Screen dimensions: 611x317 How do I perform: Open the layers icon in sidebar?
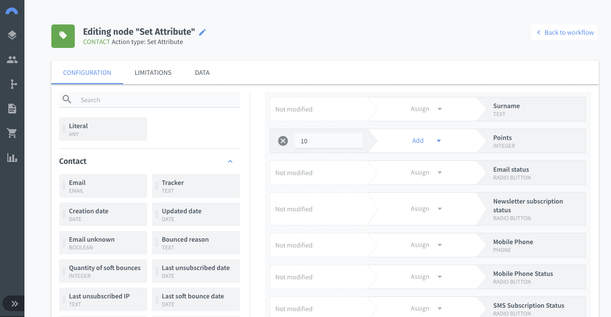(12, 35)
